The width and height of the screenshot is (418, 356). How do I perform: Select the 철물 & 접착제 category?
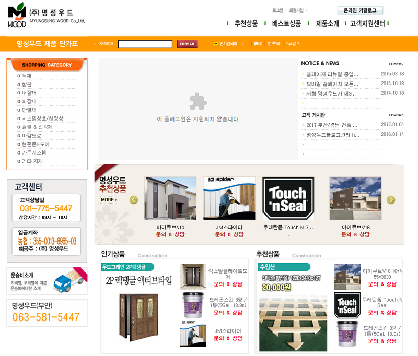(x=37, y=127)
